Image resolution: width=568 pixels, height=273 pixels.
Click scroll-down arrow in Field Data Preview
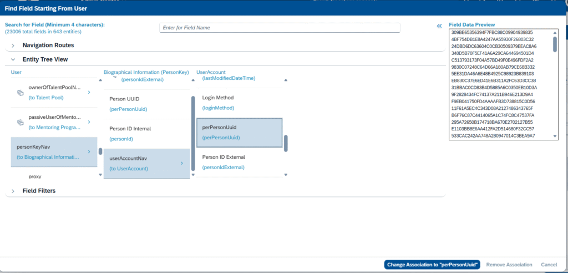click(x=554, y=136)
